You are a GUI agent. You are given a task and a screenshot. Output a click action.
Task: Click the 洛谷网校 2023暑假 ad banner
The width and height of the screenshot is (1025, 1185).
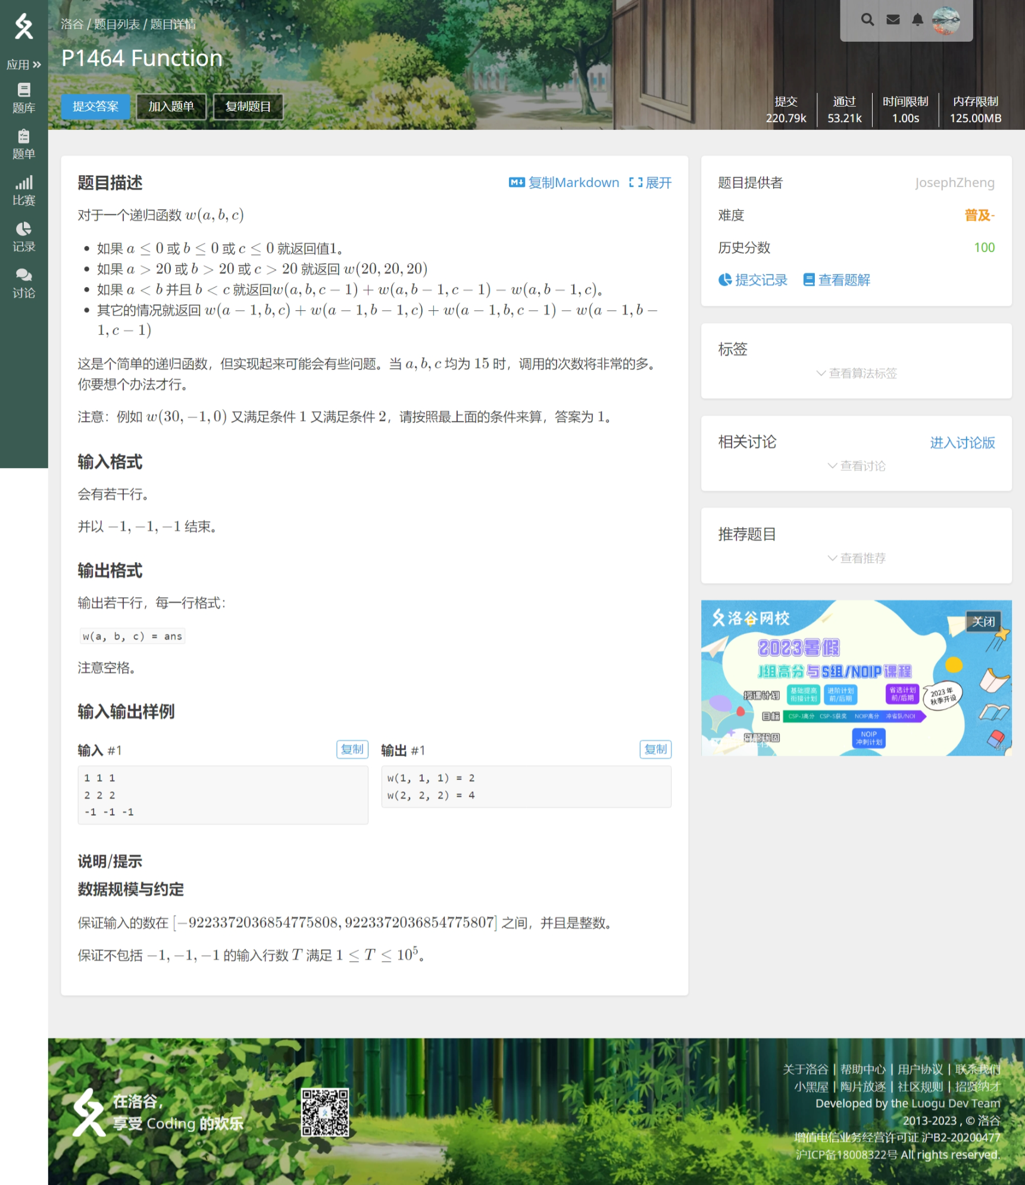coord(856,678)
